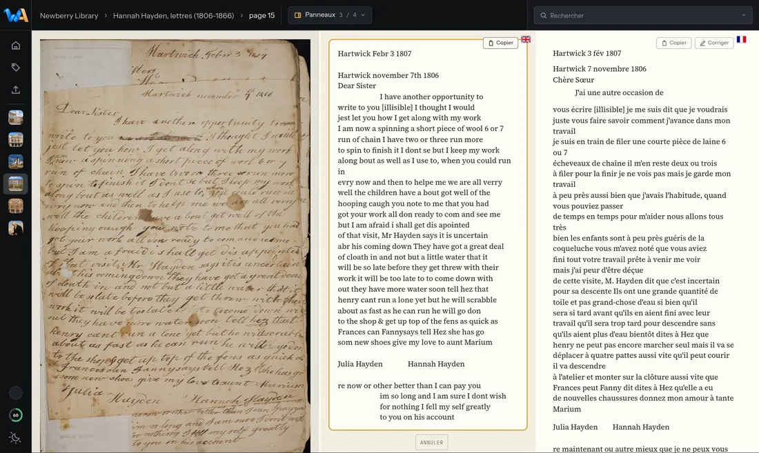Click the 'Chère Sœur' line
759x453 pixels.
[573, 80]
